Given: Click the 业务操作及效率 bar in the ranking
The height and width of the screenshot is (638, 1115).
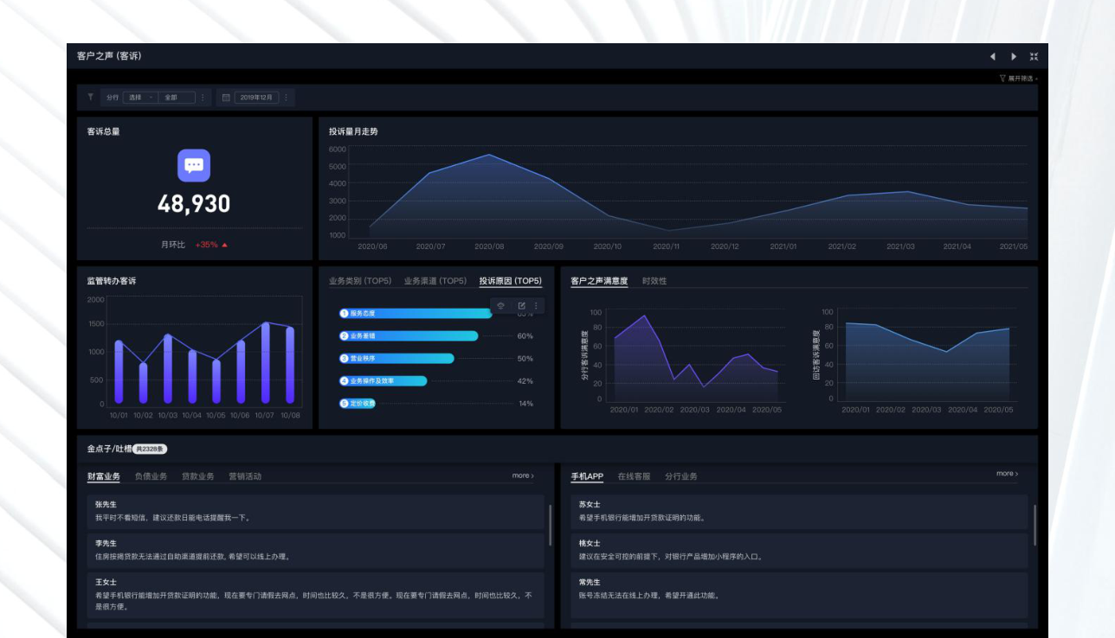Looking at the screenshot, I should pos(383,381).
